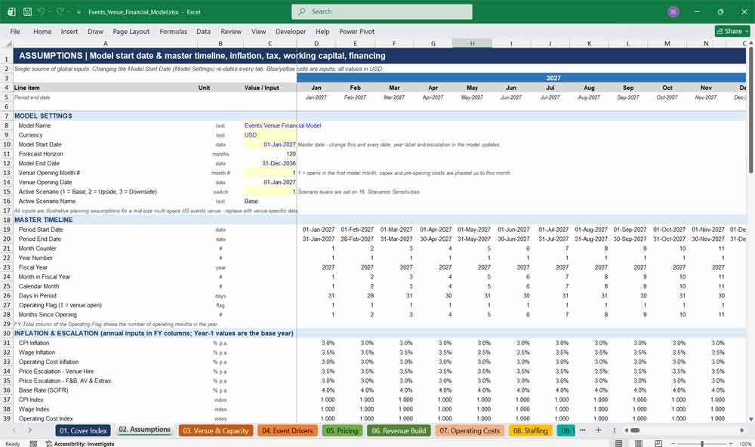Open the Draw ribbon tab
Screen dimensions: 755x447
[x=95, y=31]
